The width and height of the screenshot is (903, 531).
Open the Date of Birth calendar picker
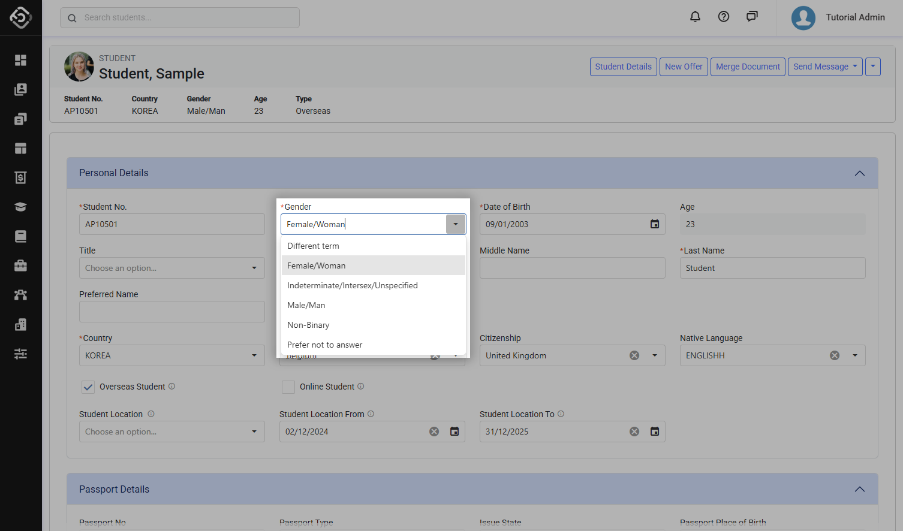coord(655,224)
